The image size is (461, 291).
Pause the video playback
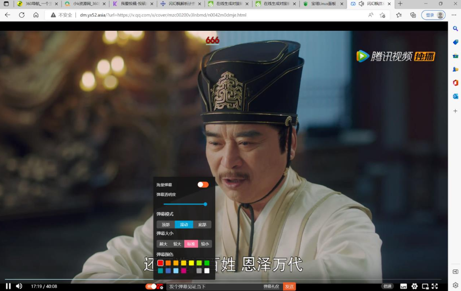point(8,286)
